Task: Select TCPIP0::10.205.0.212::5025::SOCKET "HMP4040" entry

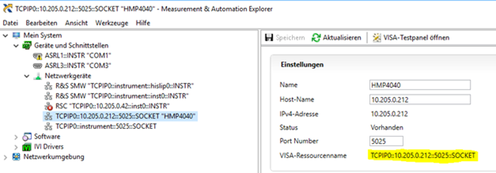Action: coord(126,116)
